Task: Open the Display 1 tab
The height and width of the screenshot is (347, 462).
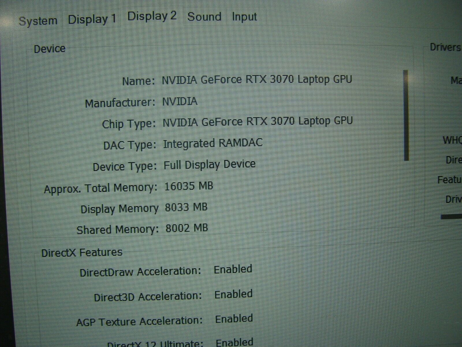Action: [x=92, y=19]
